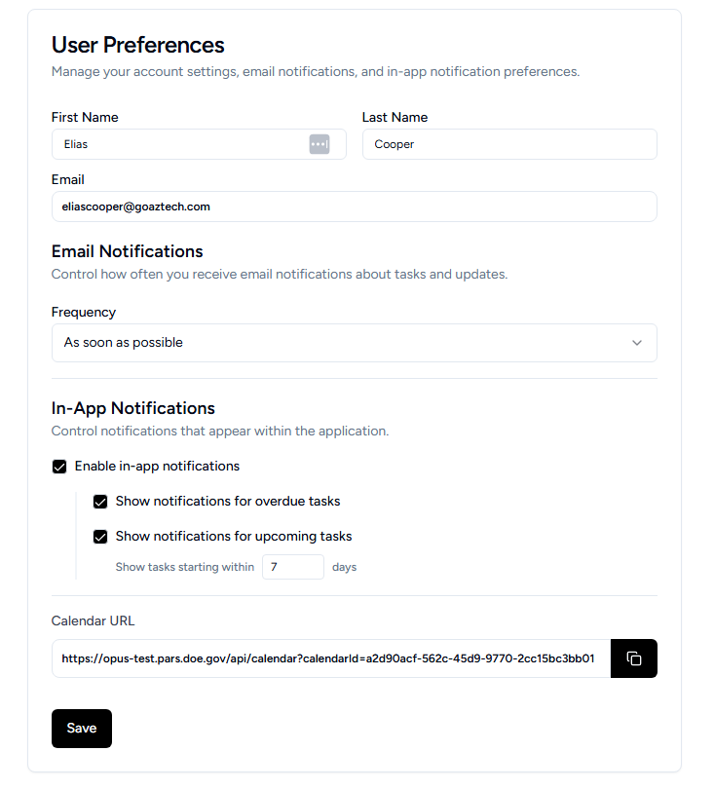Click the Calendar URL text field

tap(330, 658)
